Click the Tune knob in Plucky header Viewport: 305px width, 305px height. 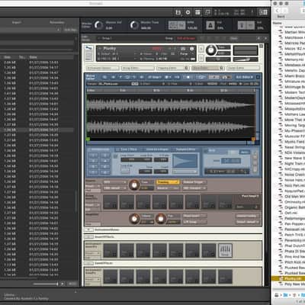coord(210,50)
